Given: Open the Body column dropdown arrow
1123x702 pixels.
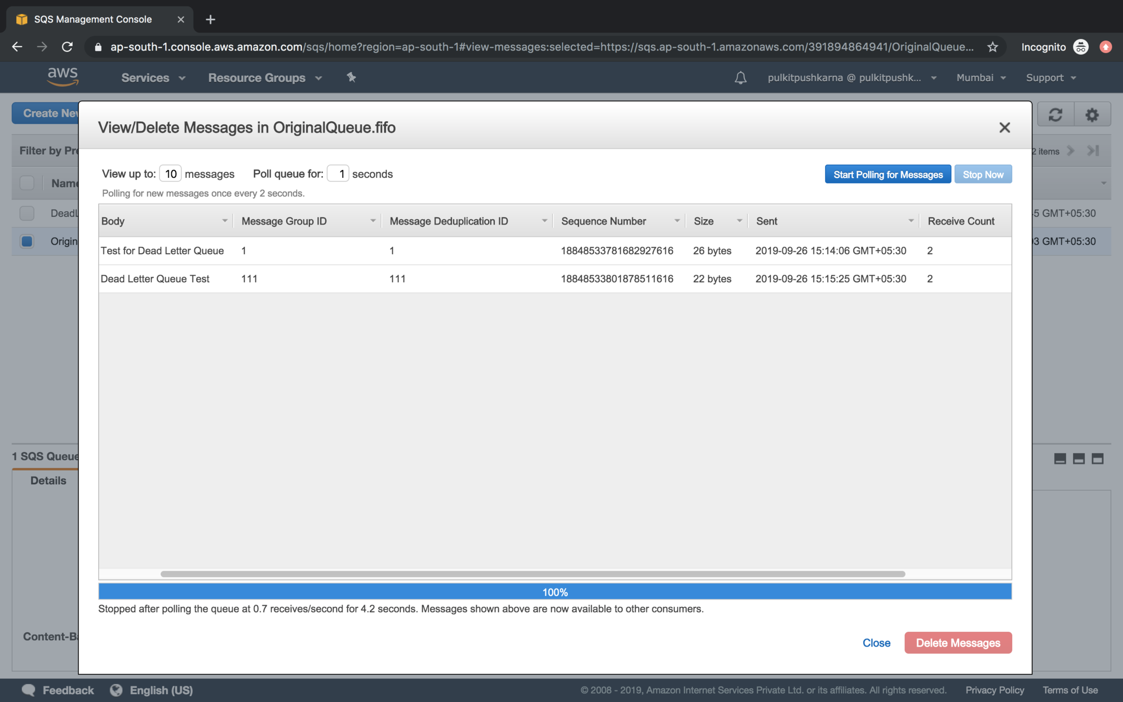Looking at the screenshot, I should [x=225, y=221].
